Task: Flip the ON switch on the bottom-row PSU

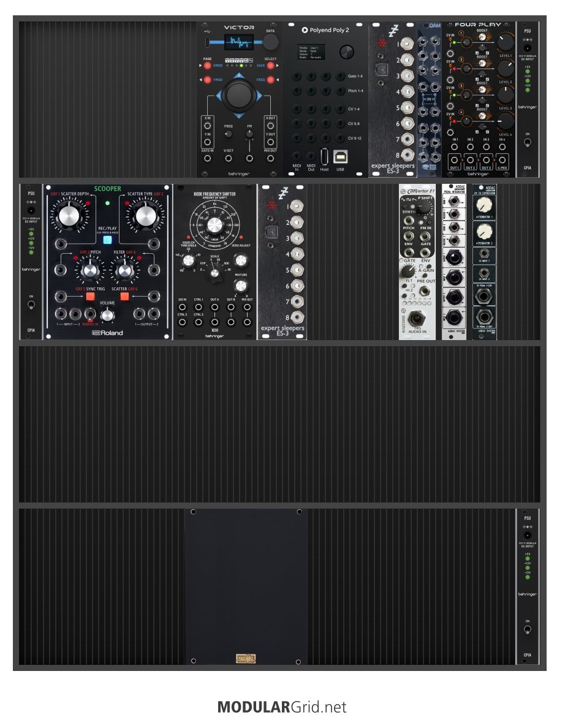Action: (528, 629)
